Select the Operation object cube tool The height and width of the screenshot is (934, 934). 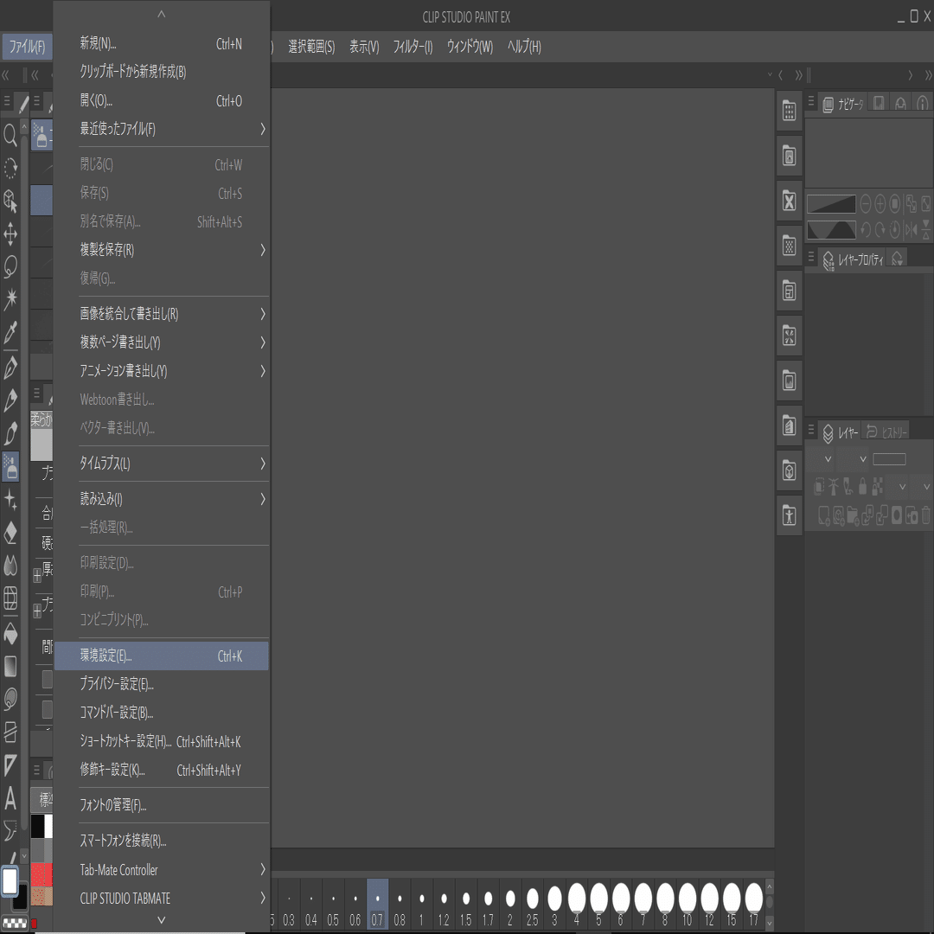click(10, 201)
